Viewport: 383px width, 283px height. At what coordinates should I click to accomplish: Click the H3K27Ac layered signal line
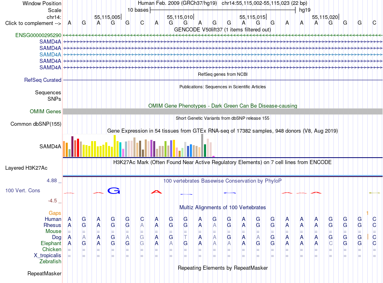(223, 176)
